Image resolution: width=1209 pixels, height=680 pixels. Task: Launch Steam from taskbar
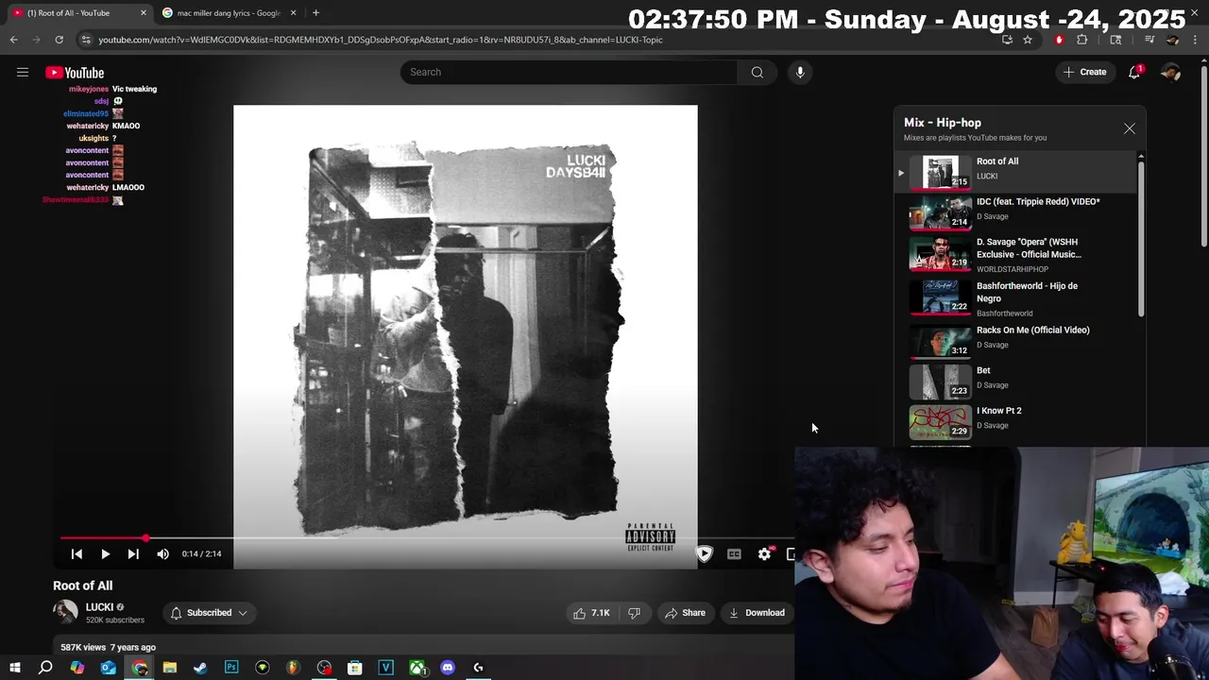pos(200,668)
